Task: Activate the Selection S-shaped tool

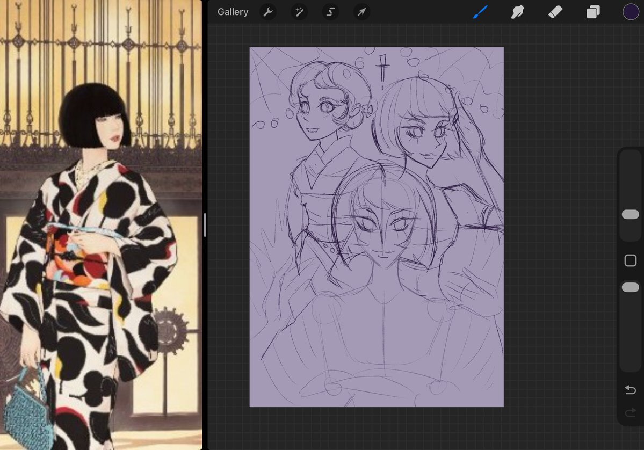Action: pyautogui.click(x=330, y=12)
